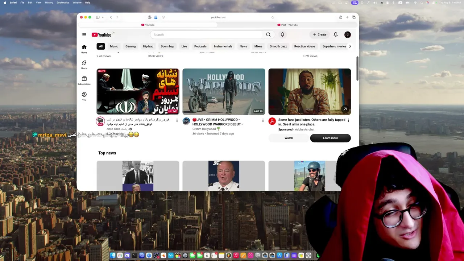Open the Adobe Acrobat channel avatar

pyautogui.click(x=272, y=121)
